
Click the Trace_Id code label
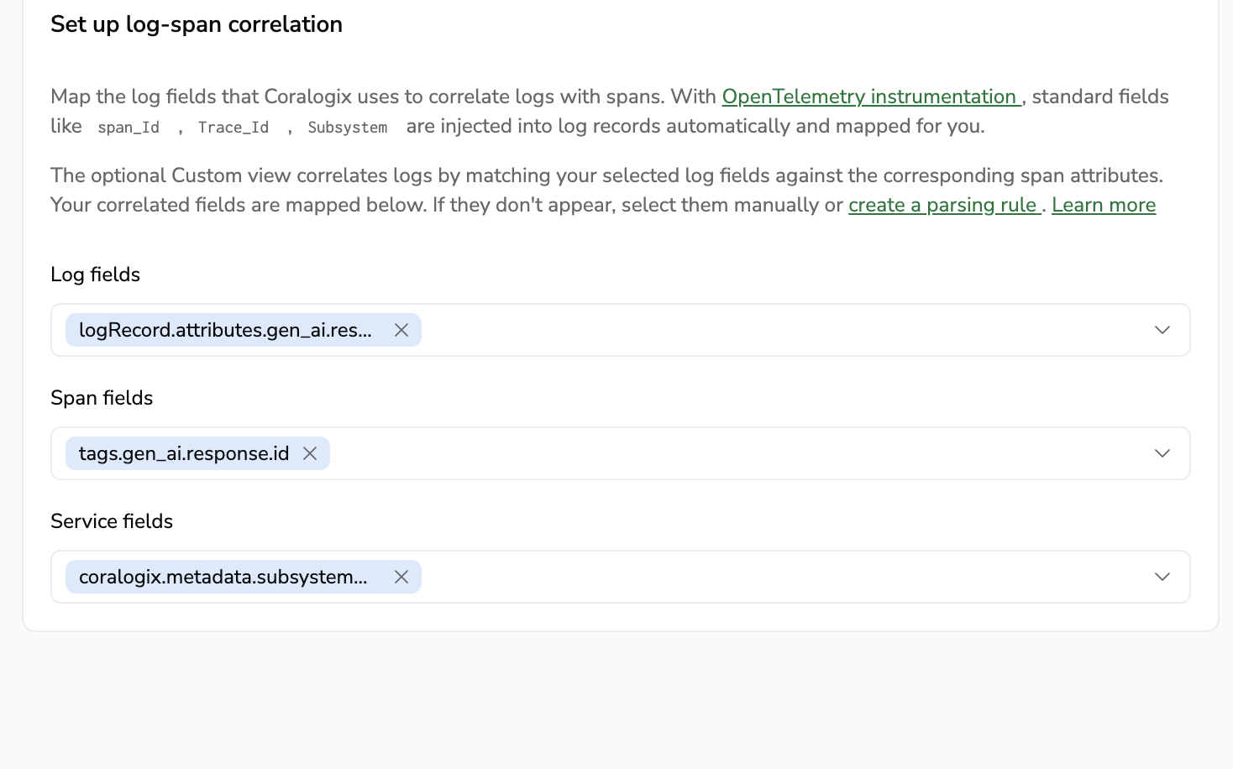[233, 127]
